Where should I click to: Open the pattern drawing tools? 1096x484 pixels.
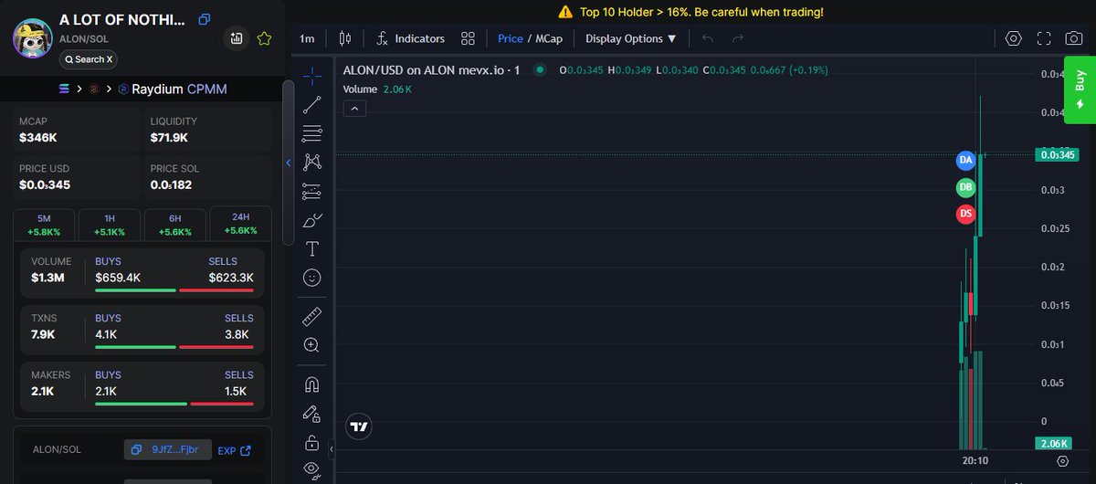coord(311,163)
